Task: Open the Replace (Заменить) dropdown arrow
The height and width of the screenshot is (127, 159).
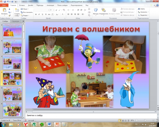Action: pyautogui.click(x=148, y=12)
